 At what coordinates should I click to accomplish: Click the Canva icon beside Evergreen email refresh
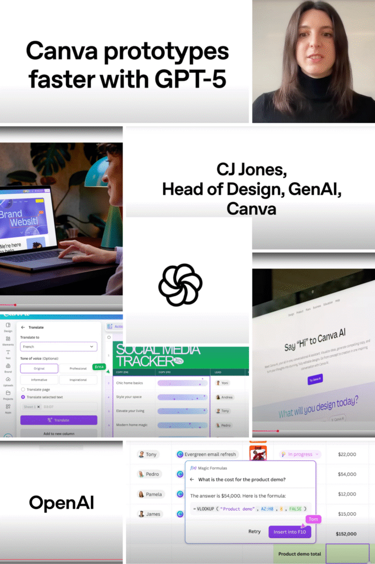[x=180, y=454]
